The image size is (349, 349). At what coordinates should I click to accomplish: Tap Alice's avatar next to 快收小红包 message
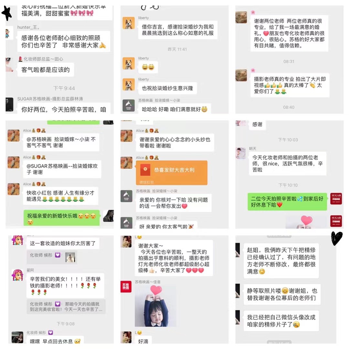14,189
